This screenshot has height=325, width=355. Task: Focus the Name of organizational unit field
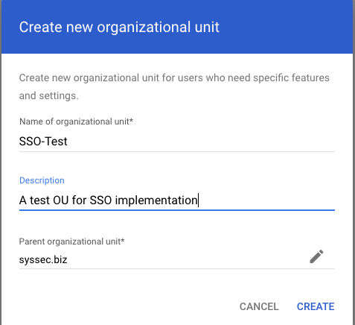pyautogui.click(x=177, y=142)
